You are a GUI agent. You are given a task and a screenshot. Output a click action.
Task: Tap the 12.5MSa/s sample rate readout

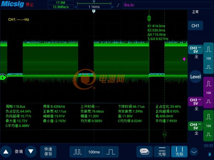tap(61, 7)
